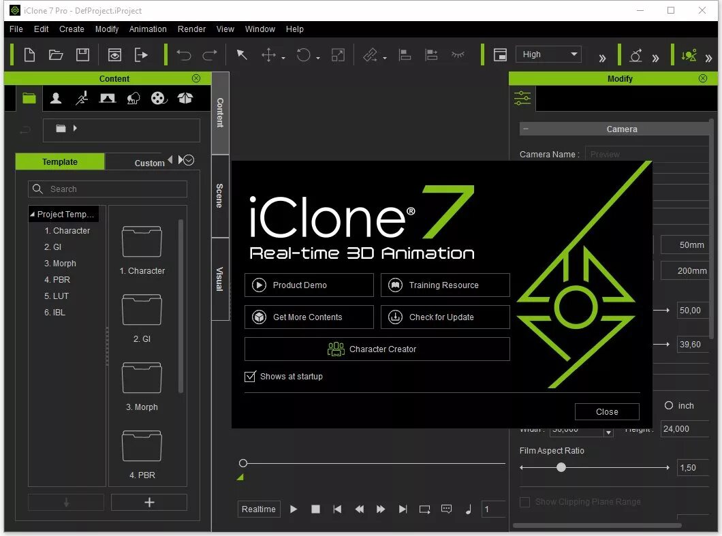Close the Content panel with its X icon
The image size is (722, 536).
coord(196,78)
